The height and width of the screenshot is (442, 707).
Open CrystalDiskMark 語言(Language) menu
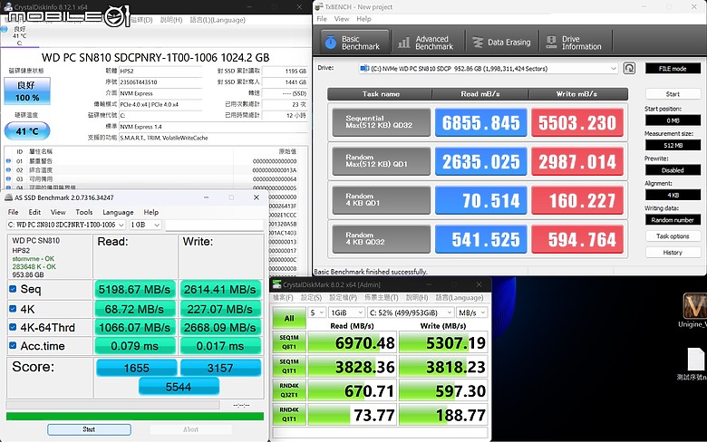(x=460, y=297)
